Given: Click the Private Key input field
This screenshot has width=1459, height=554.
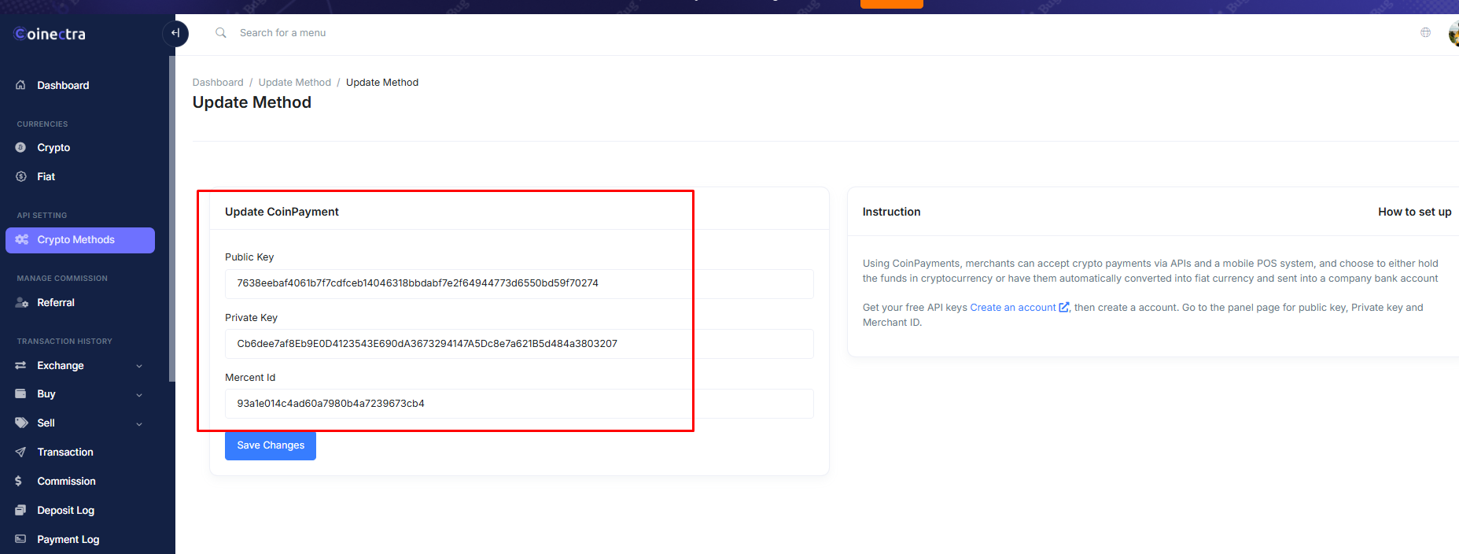Looking at the screenshot, I should (519, 344).
